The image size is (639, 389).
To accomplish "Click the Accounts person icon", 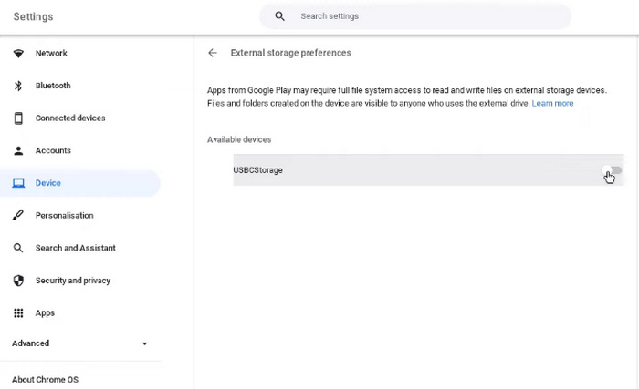I will point(18,150).
